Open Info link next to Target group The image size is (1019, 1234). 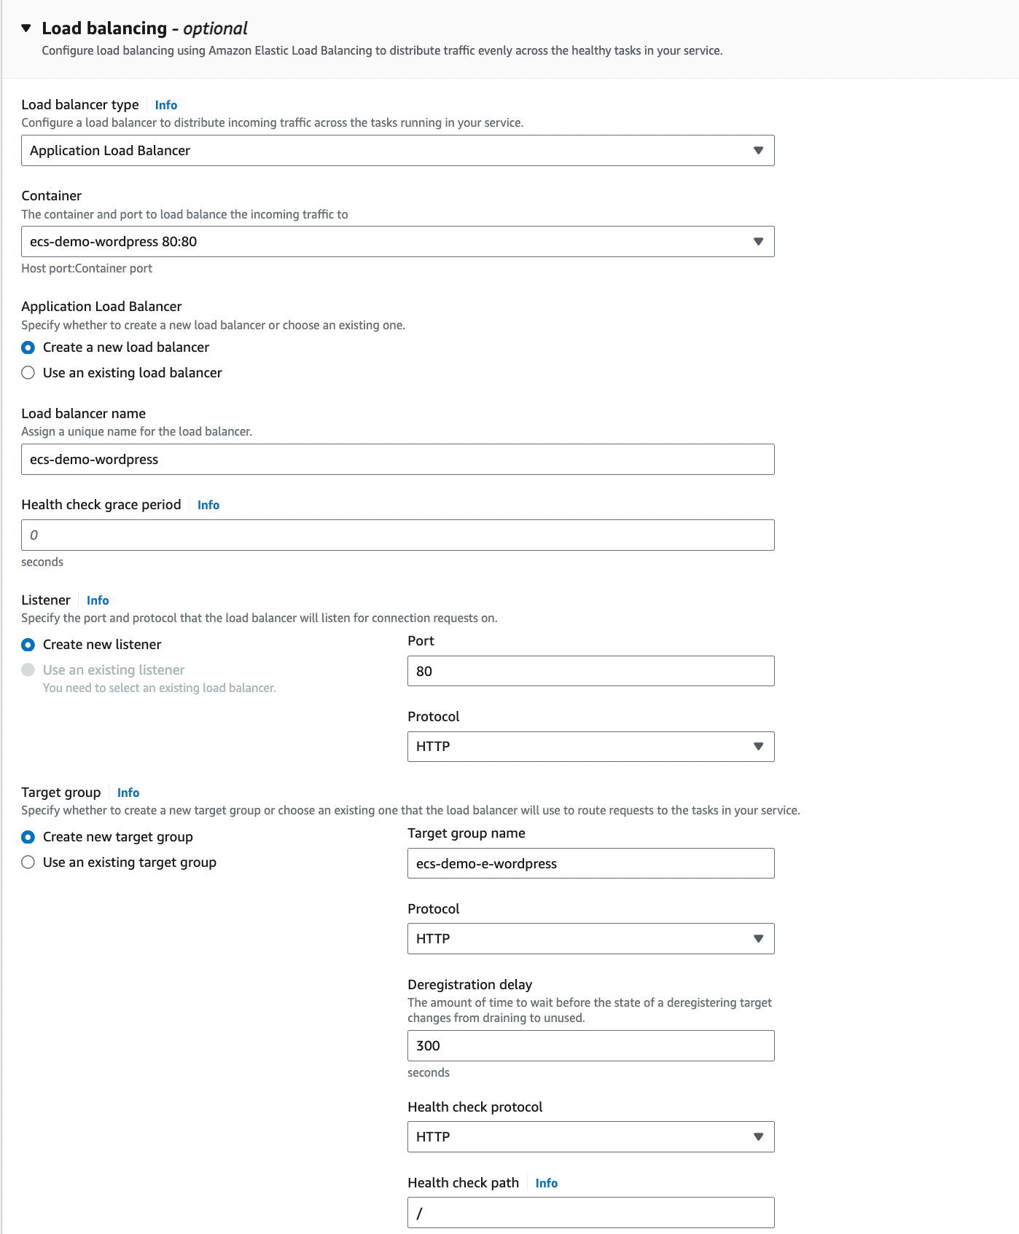(x=128, y=793)
